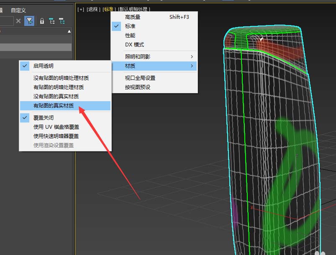
Task: Open the [透视] viewport view menu
Action: click(x=94, y=9)
